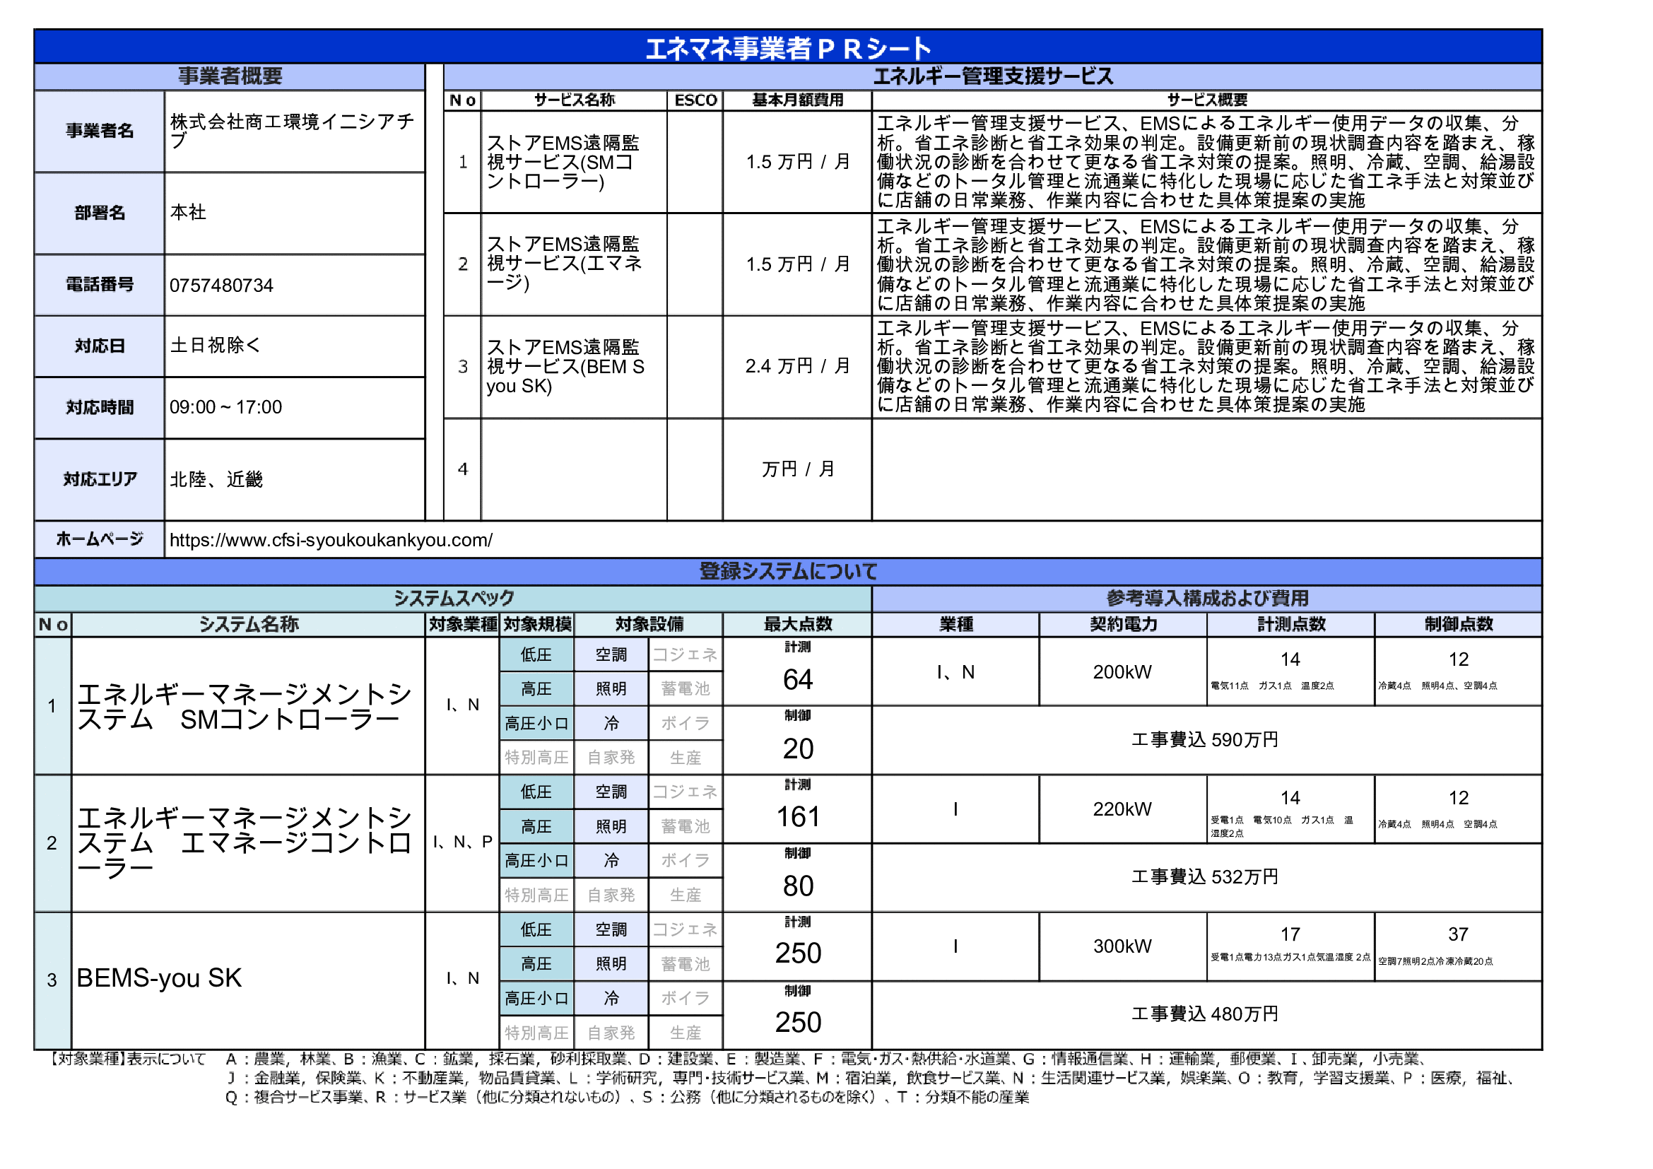Select system name エネルギーマネージメントシステム SMコントローラー

pos(245,706)
